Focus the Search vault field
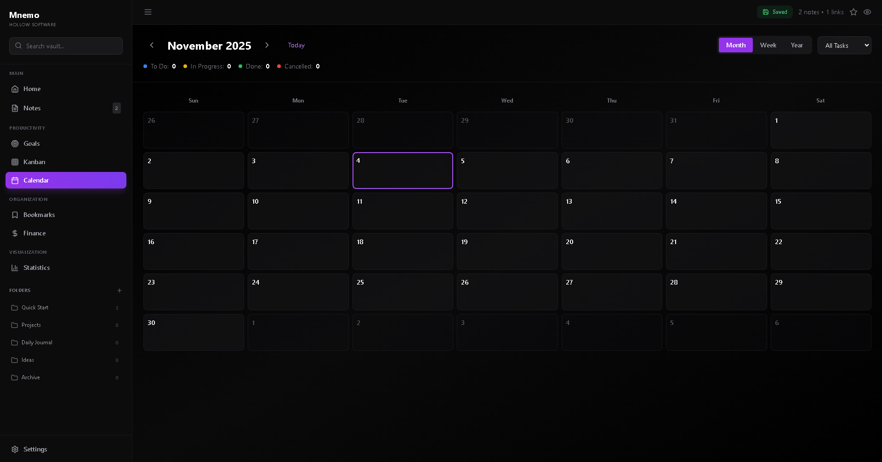 point(66,46)
